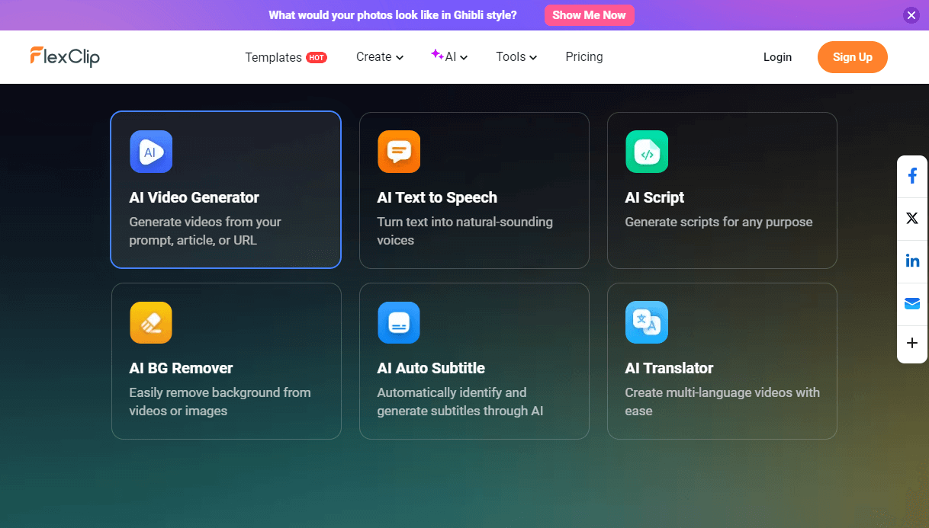The image size is (929, 528).
Task: Select the AI Auto Subtitle tool icon
Action: [x=398, y=322]
